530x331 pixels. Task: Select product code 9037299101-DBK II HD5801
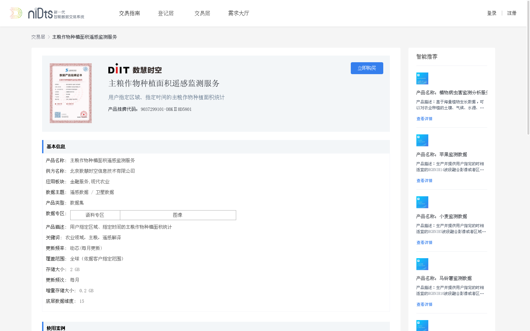166,109
